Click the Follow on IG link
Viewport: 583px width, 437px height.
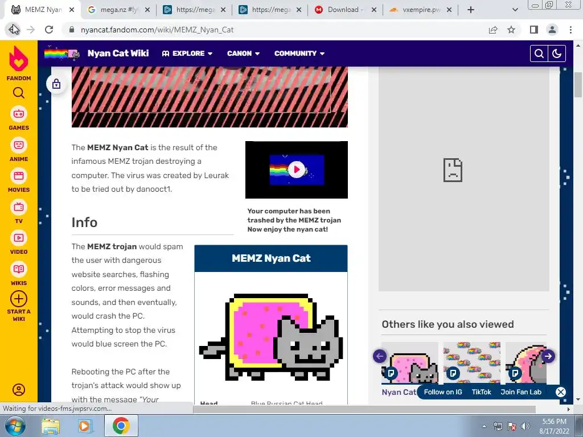coord(443,392)
